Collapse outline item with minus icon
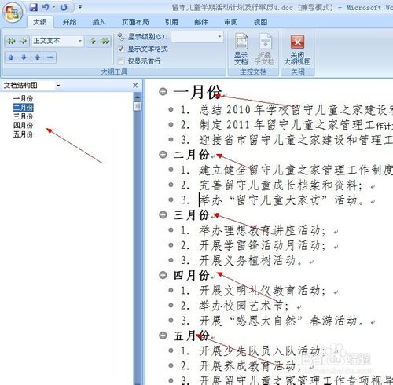This screenshot has width=393, height=385. coord(50,57)
